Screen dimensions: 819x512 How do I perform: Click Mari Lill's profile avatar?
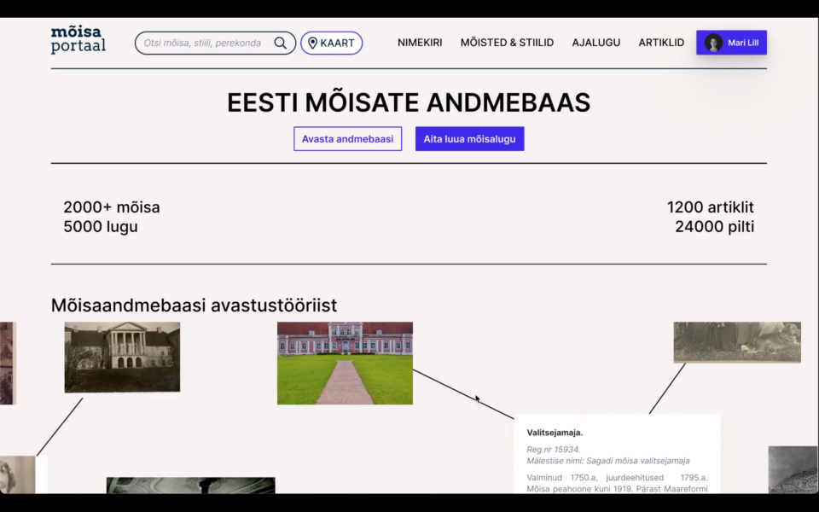tap(713, 43)
